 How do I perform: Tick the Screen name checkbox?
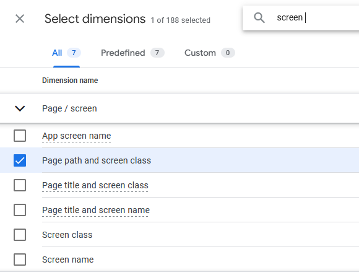[x=20, y=260]
